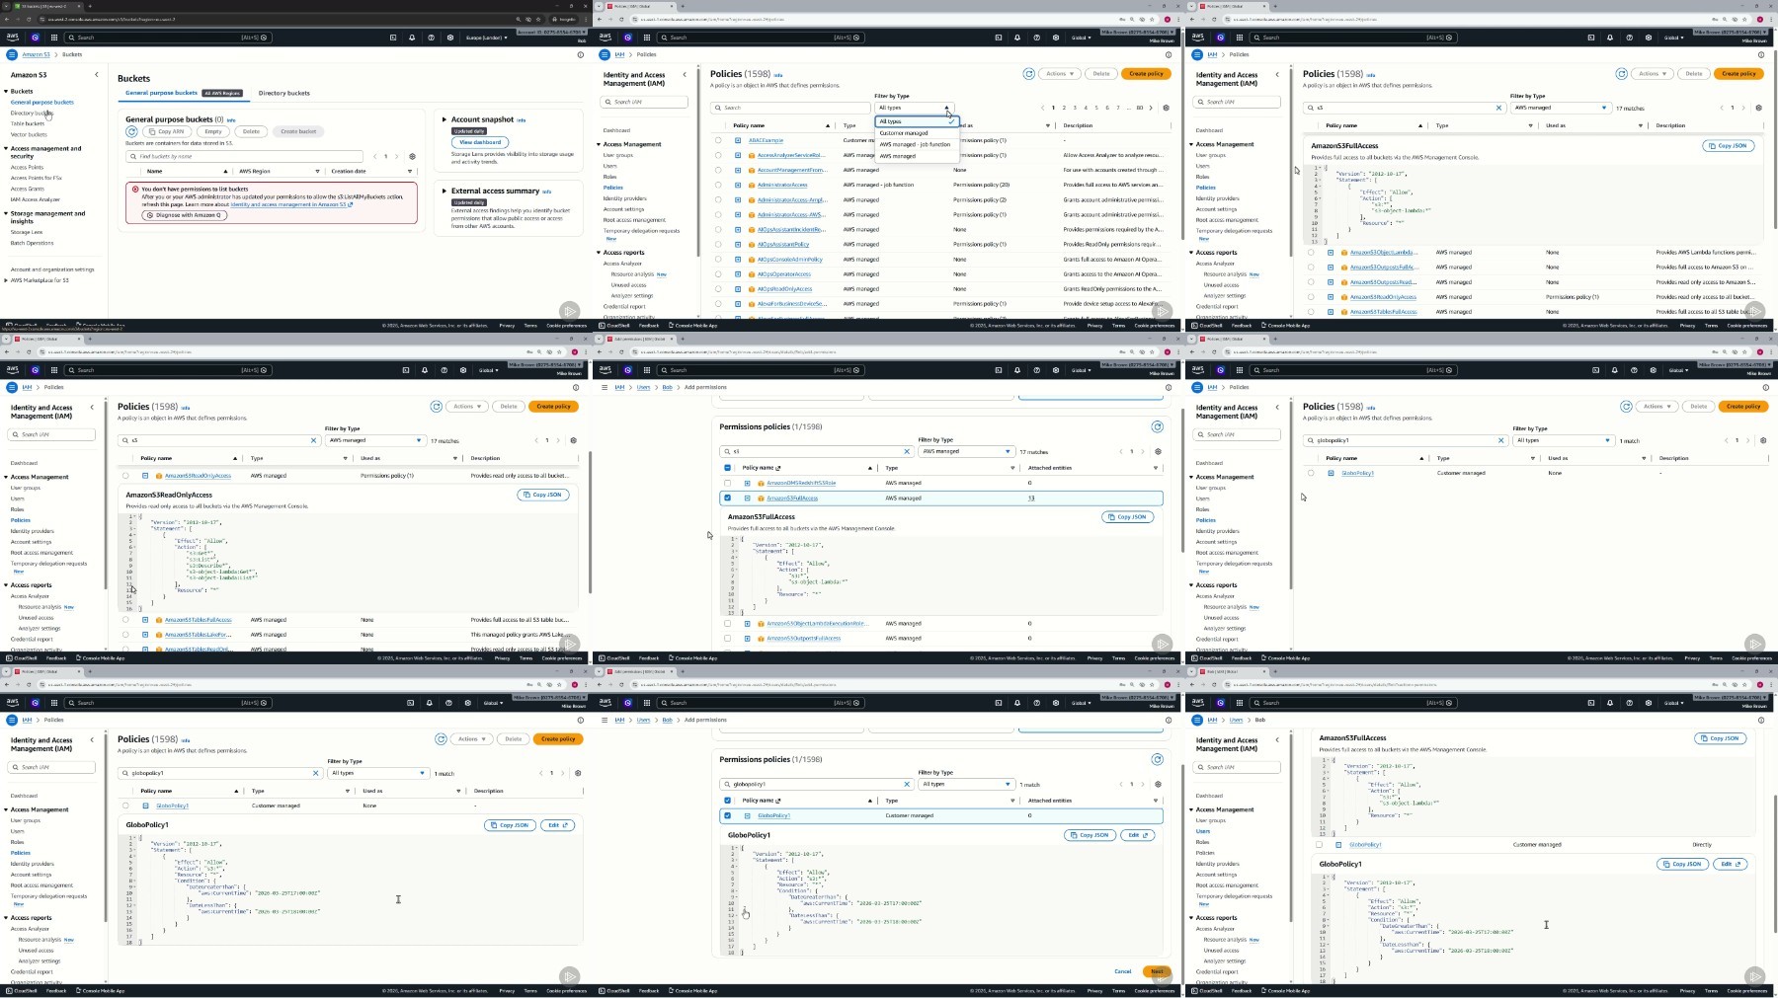This screenshot has height=998, width=1778.
Task: Collapse the Amazon S3 navigation sidebar
Action: [96, 75]
